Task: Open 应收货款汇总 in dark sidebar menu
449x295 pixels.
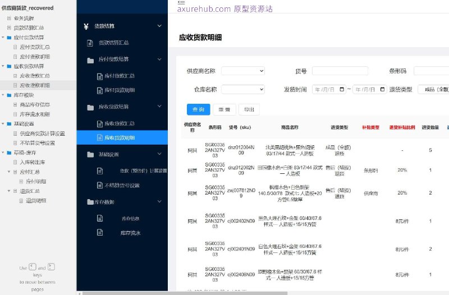Action: pyautogui.click(x=120, y=123)
